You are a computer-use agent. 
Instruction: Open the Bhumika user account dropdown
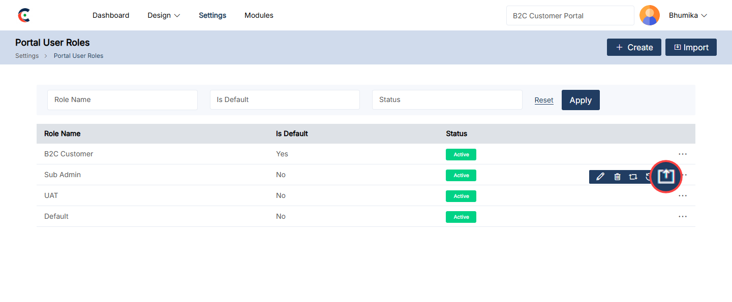(x=688, y=15)
